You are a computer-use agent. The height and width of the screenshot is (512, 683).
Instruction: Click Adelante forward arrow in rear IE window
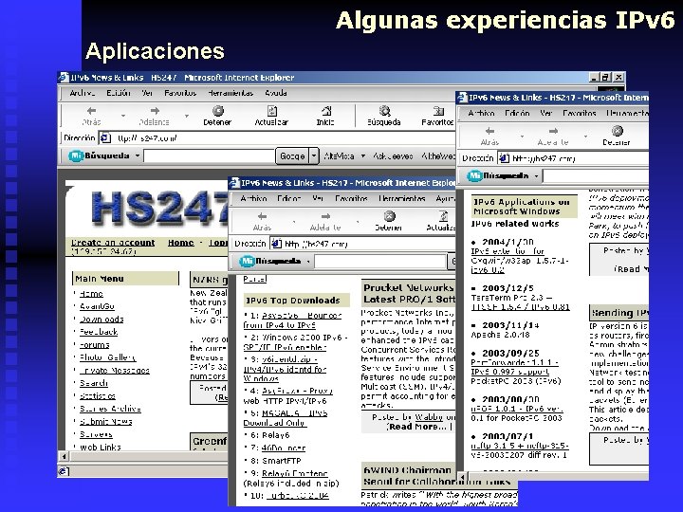click(155, 111)
